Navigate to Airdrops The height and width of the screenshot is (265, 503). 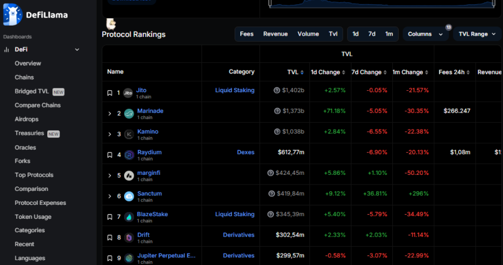click(x=27, y=119)
